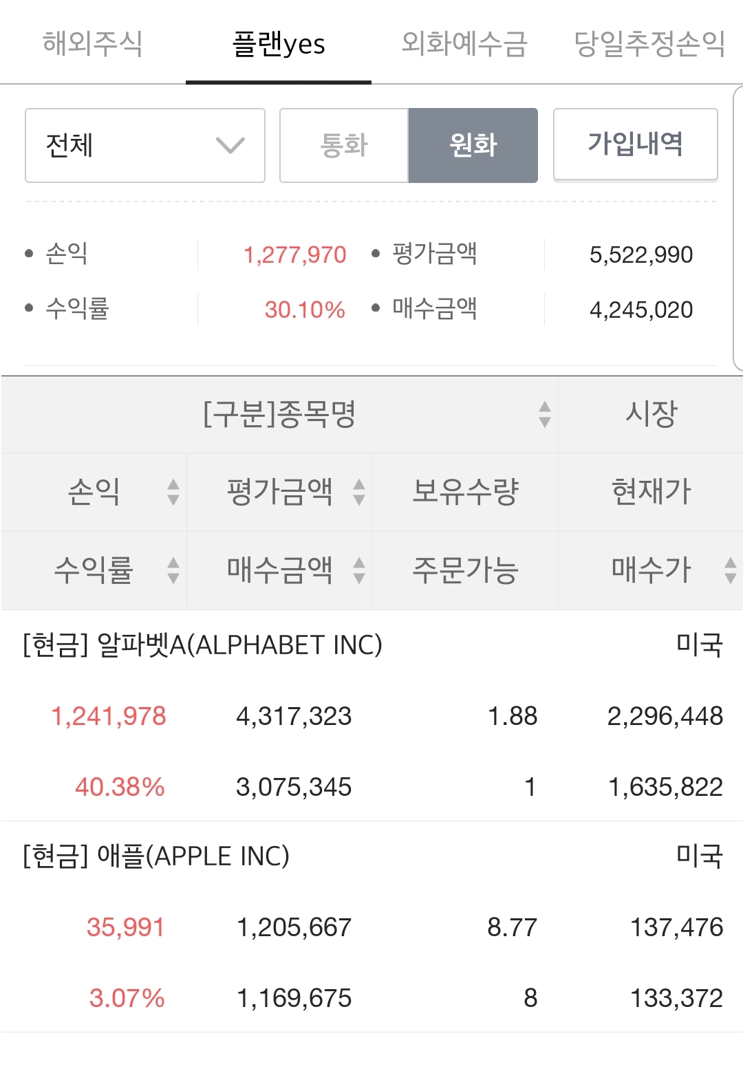743x1082 pixels.
Task: Click the 현재가 column header
Action: (651, 492)
